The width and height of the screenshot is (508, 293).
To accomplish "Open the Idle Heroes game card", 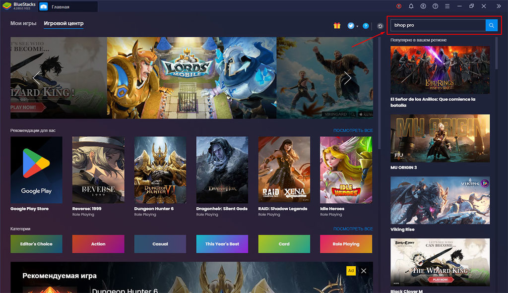I will 346,170.
